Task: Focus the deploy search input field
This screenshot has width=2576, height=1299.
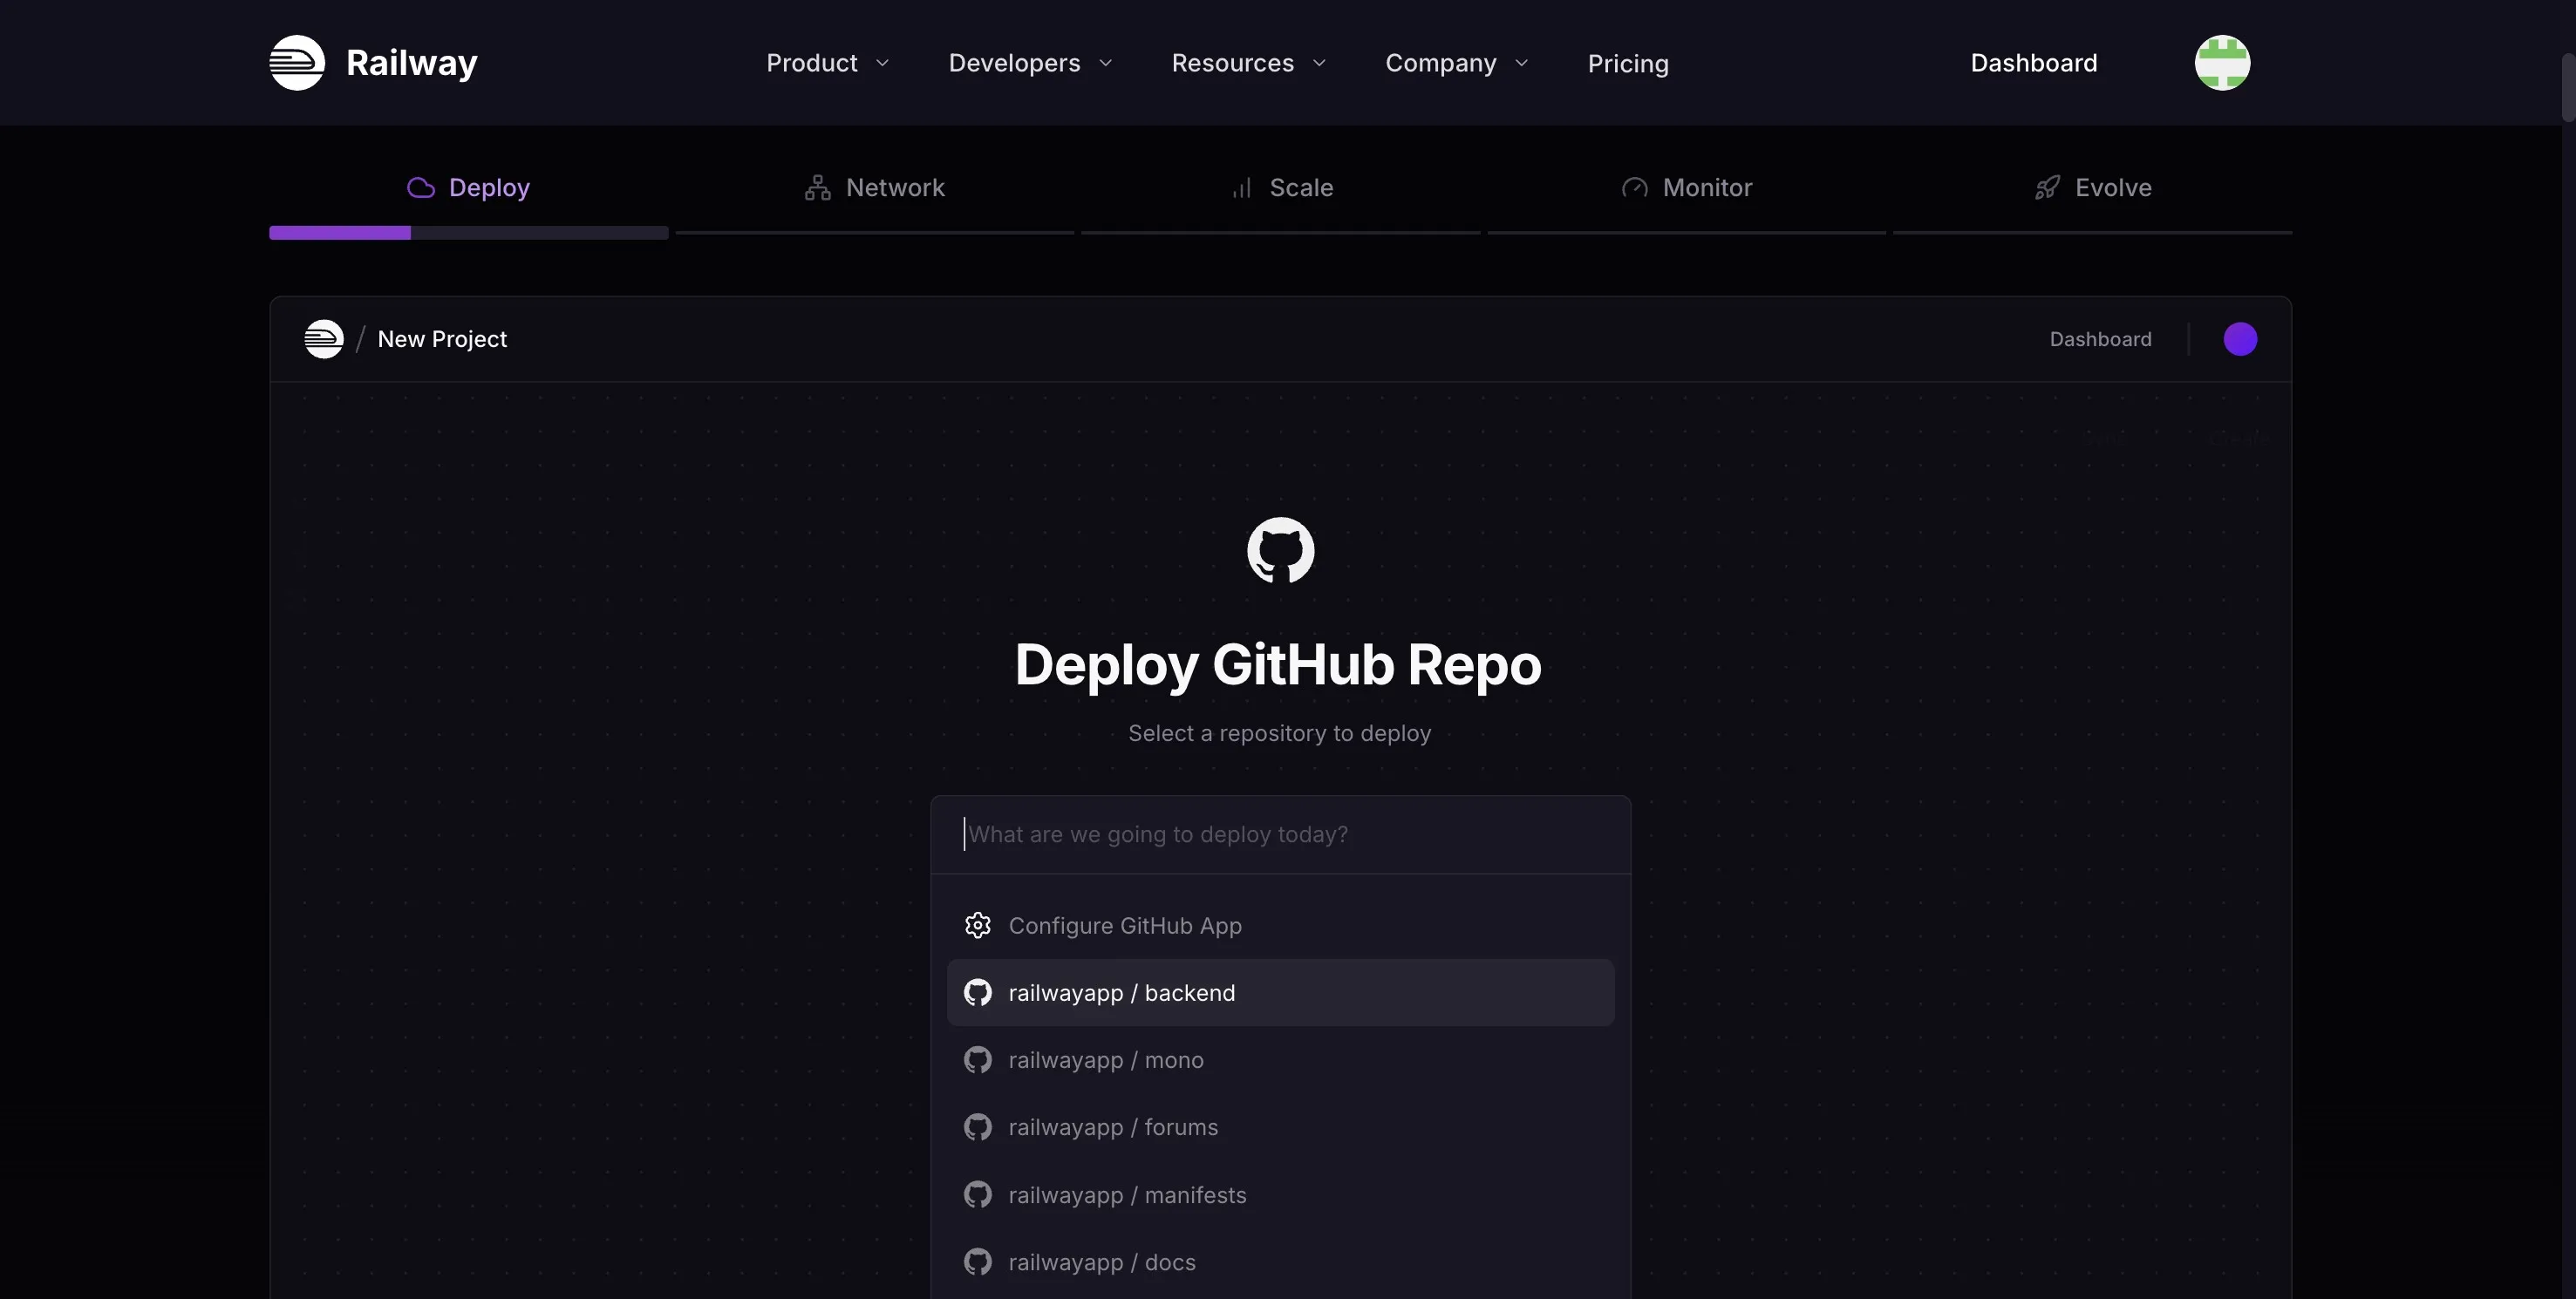Action: click(1280, 835)
